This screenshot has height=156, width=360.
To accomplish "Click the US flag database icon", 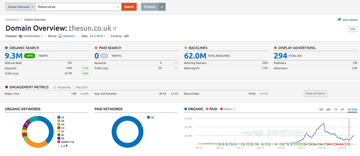I will 21,36.
